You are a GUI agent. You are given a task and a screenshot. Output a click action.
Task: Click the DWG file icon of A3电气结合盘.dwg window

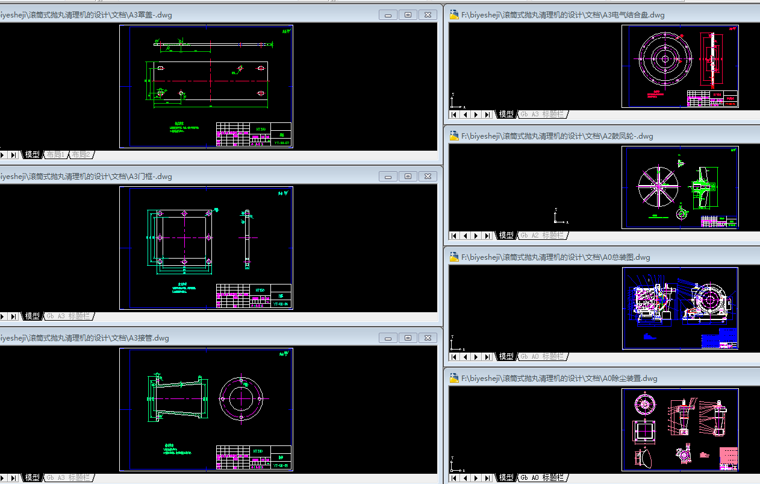point(454,15)
